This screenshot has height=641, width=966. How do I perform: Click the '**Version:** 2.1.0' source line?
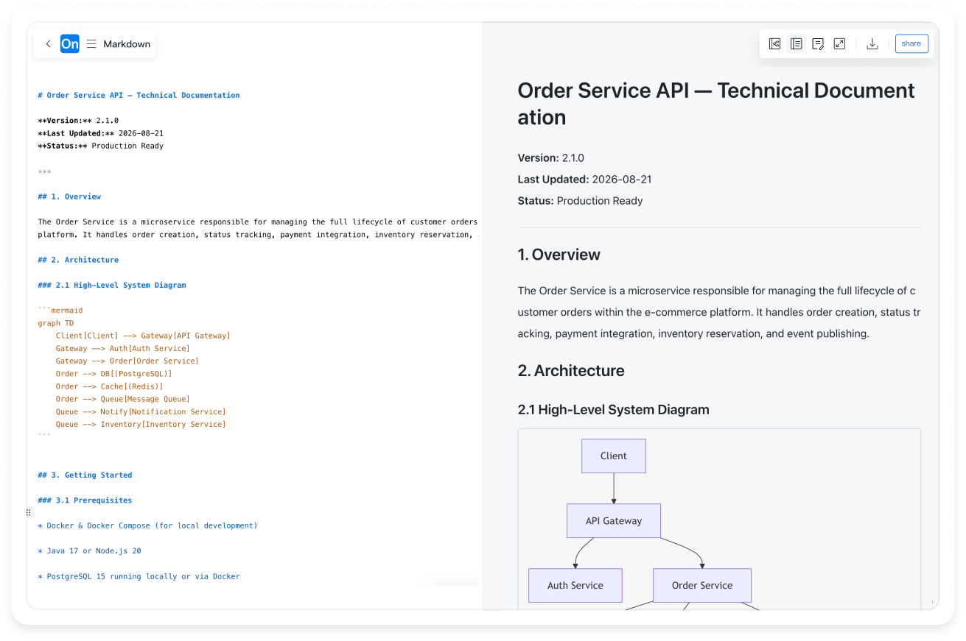pyautogui.click(x=78, y=121)
